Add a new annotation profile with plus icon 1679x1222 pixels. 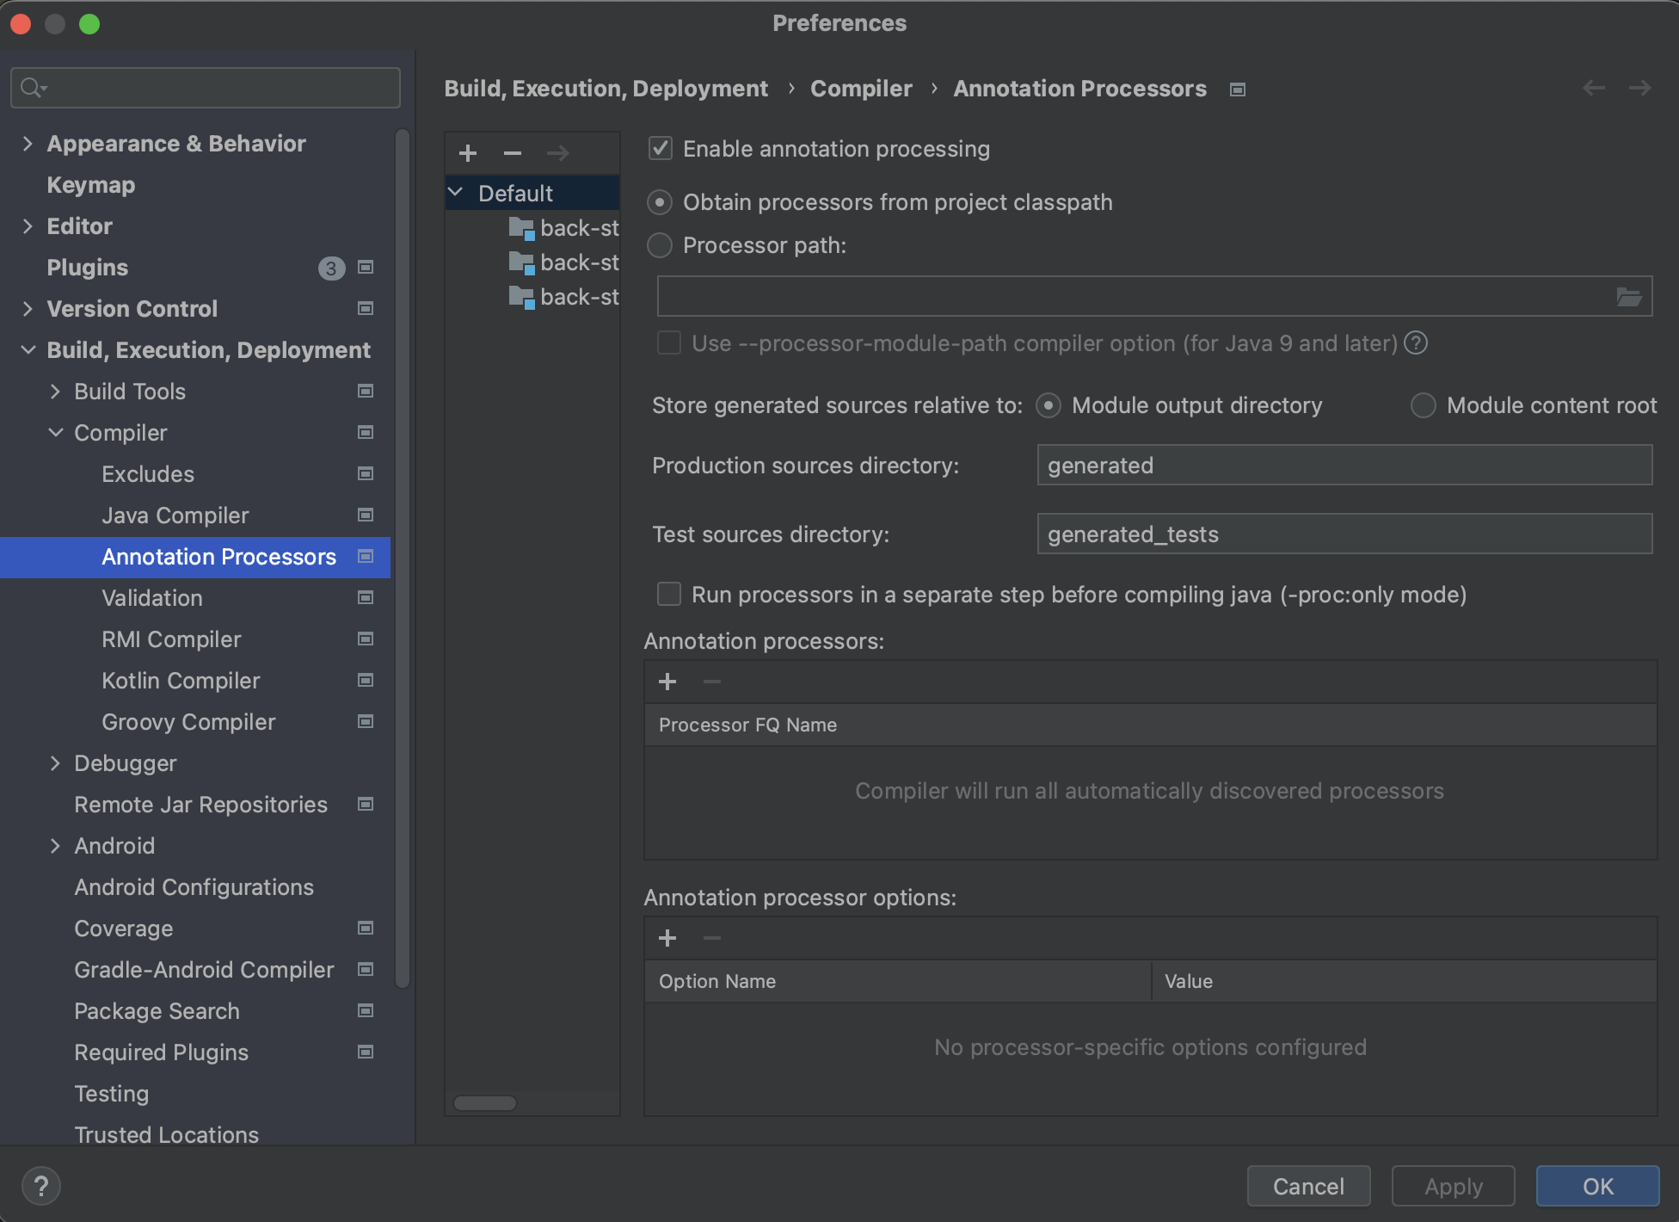point(468,153)
